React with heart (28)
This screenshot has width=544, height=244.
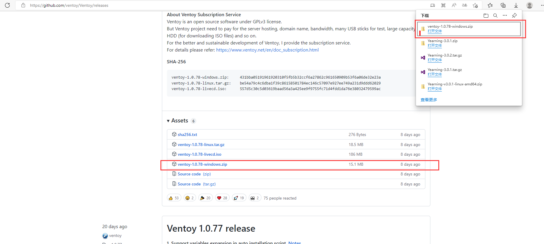(x=222, y=198)
